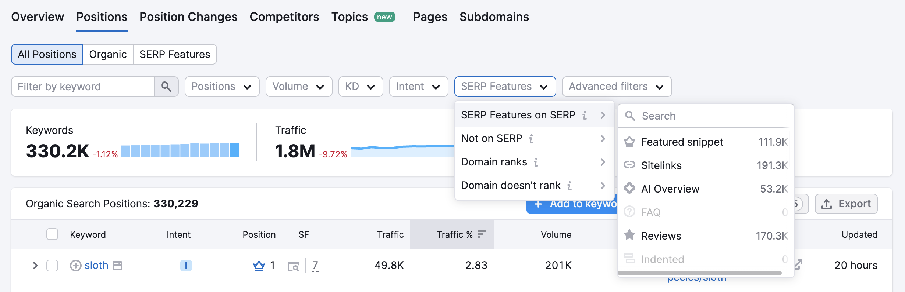Screen dimensions: 905x292
Task: Choose Featured snippet filter option
Action: point(706,142)
